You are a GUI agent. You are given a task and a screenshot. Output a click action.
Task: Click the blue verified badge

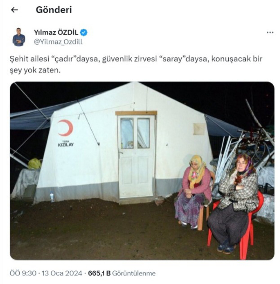coord(84,33)
